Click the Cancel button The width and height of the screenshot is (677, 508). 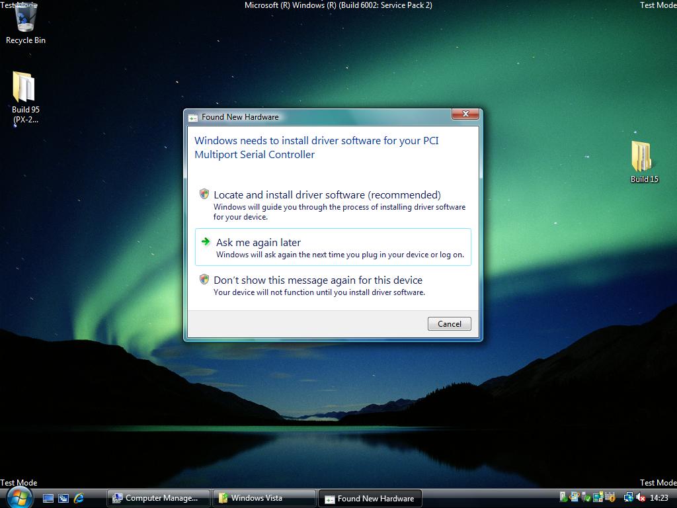(449, 323)
